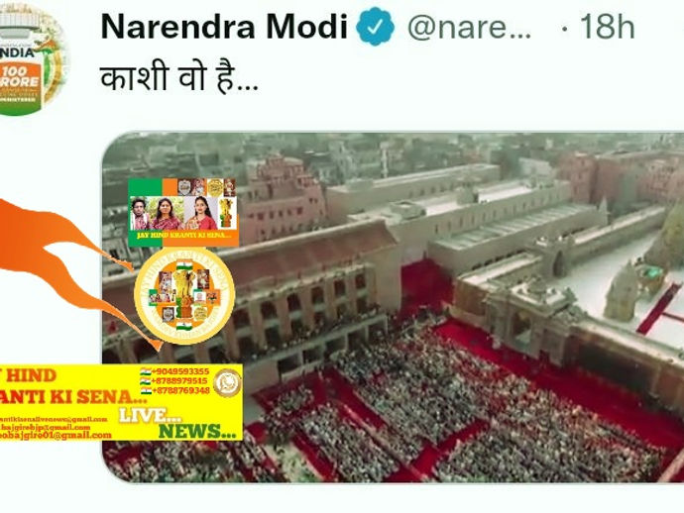
Task: Click the blue verified badge
Action: click(x=375, y=27)
